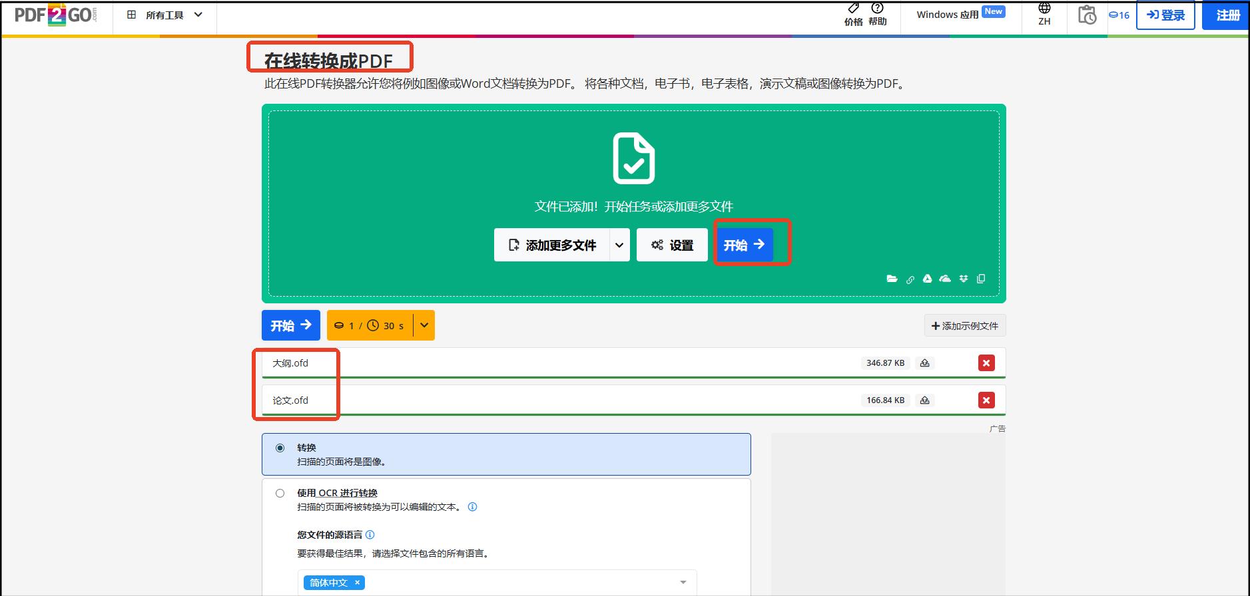
Task: Expand the orange credits and time dropdown
Action: point(424,325)
